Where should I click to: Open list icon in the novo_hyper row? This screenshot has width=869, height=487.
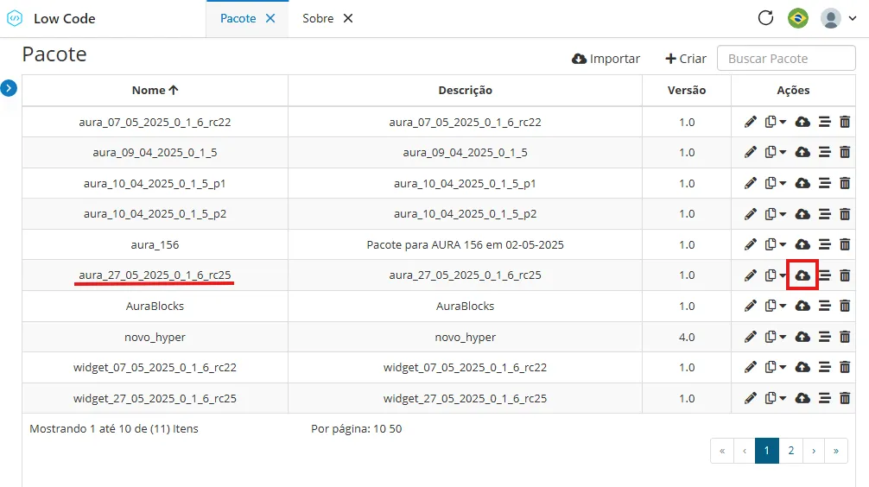(825, 337)
